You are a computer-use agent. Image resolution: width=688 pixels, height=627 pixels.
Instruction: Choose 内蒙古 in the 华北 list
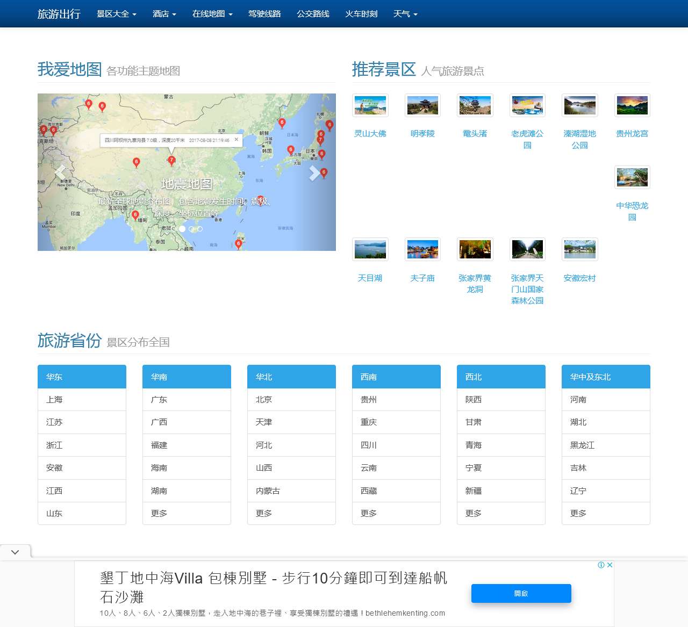pyautogui.click(x=291, y=491)
